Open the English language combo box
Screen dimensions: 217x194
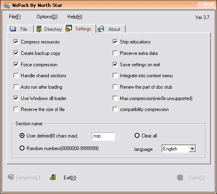pos(179,149)
